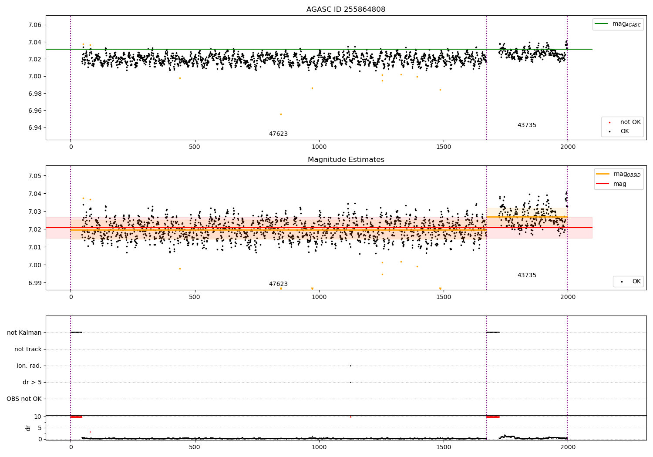Select the 6.96 tick label on the top plot

click(x=35, y=111)
